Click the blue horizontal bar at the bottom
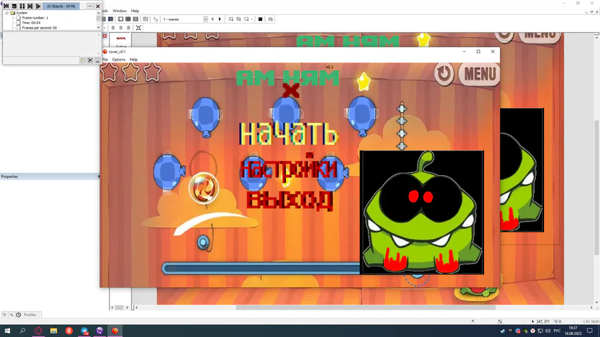Image resolution: width=600 pixels, height=337 pixels. click(261, 268)
